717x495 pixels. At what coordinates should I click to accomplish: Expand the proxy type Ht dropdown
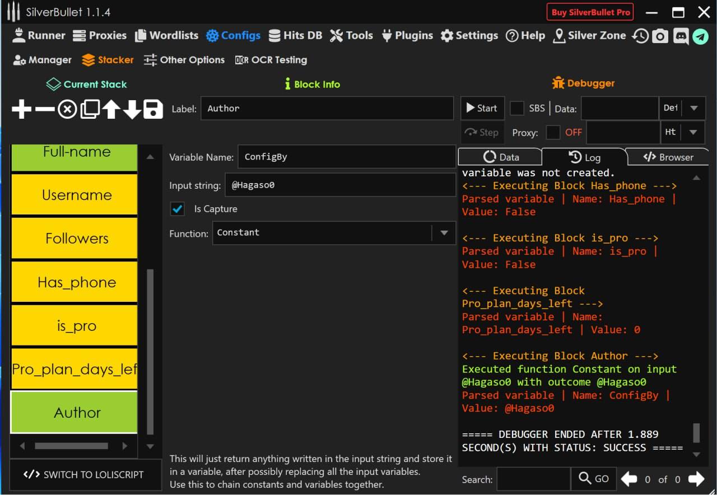click(x=693, y=132)
